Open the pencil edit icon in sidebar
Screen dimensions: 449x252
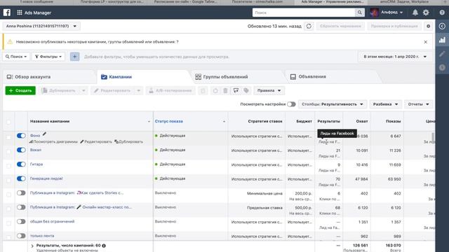[x=442, y=54]
